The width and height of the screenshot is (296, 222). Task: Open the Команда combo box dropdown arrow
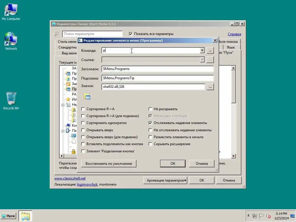tap(202, 50)
